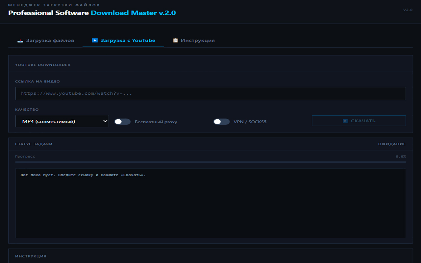Click the Download Master v.2.0 title
The width and height of the screenshot is (421, 263).
(x=133, y=13)
